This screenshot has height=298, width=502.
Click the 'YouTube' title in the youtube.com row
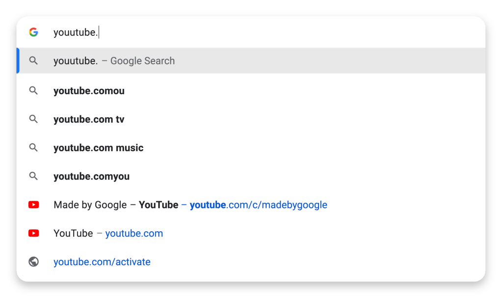pos(73,233)
